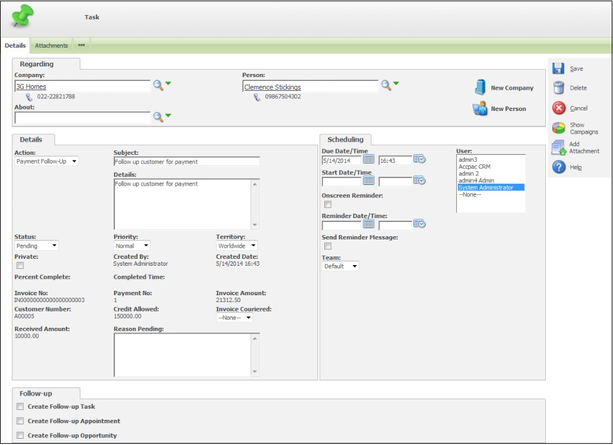Click the Save disk icon

click(558, 69)
